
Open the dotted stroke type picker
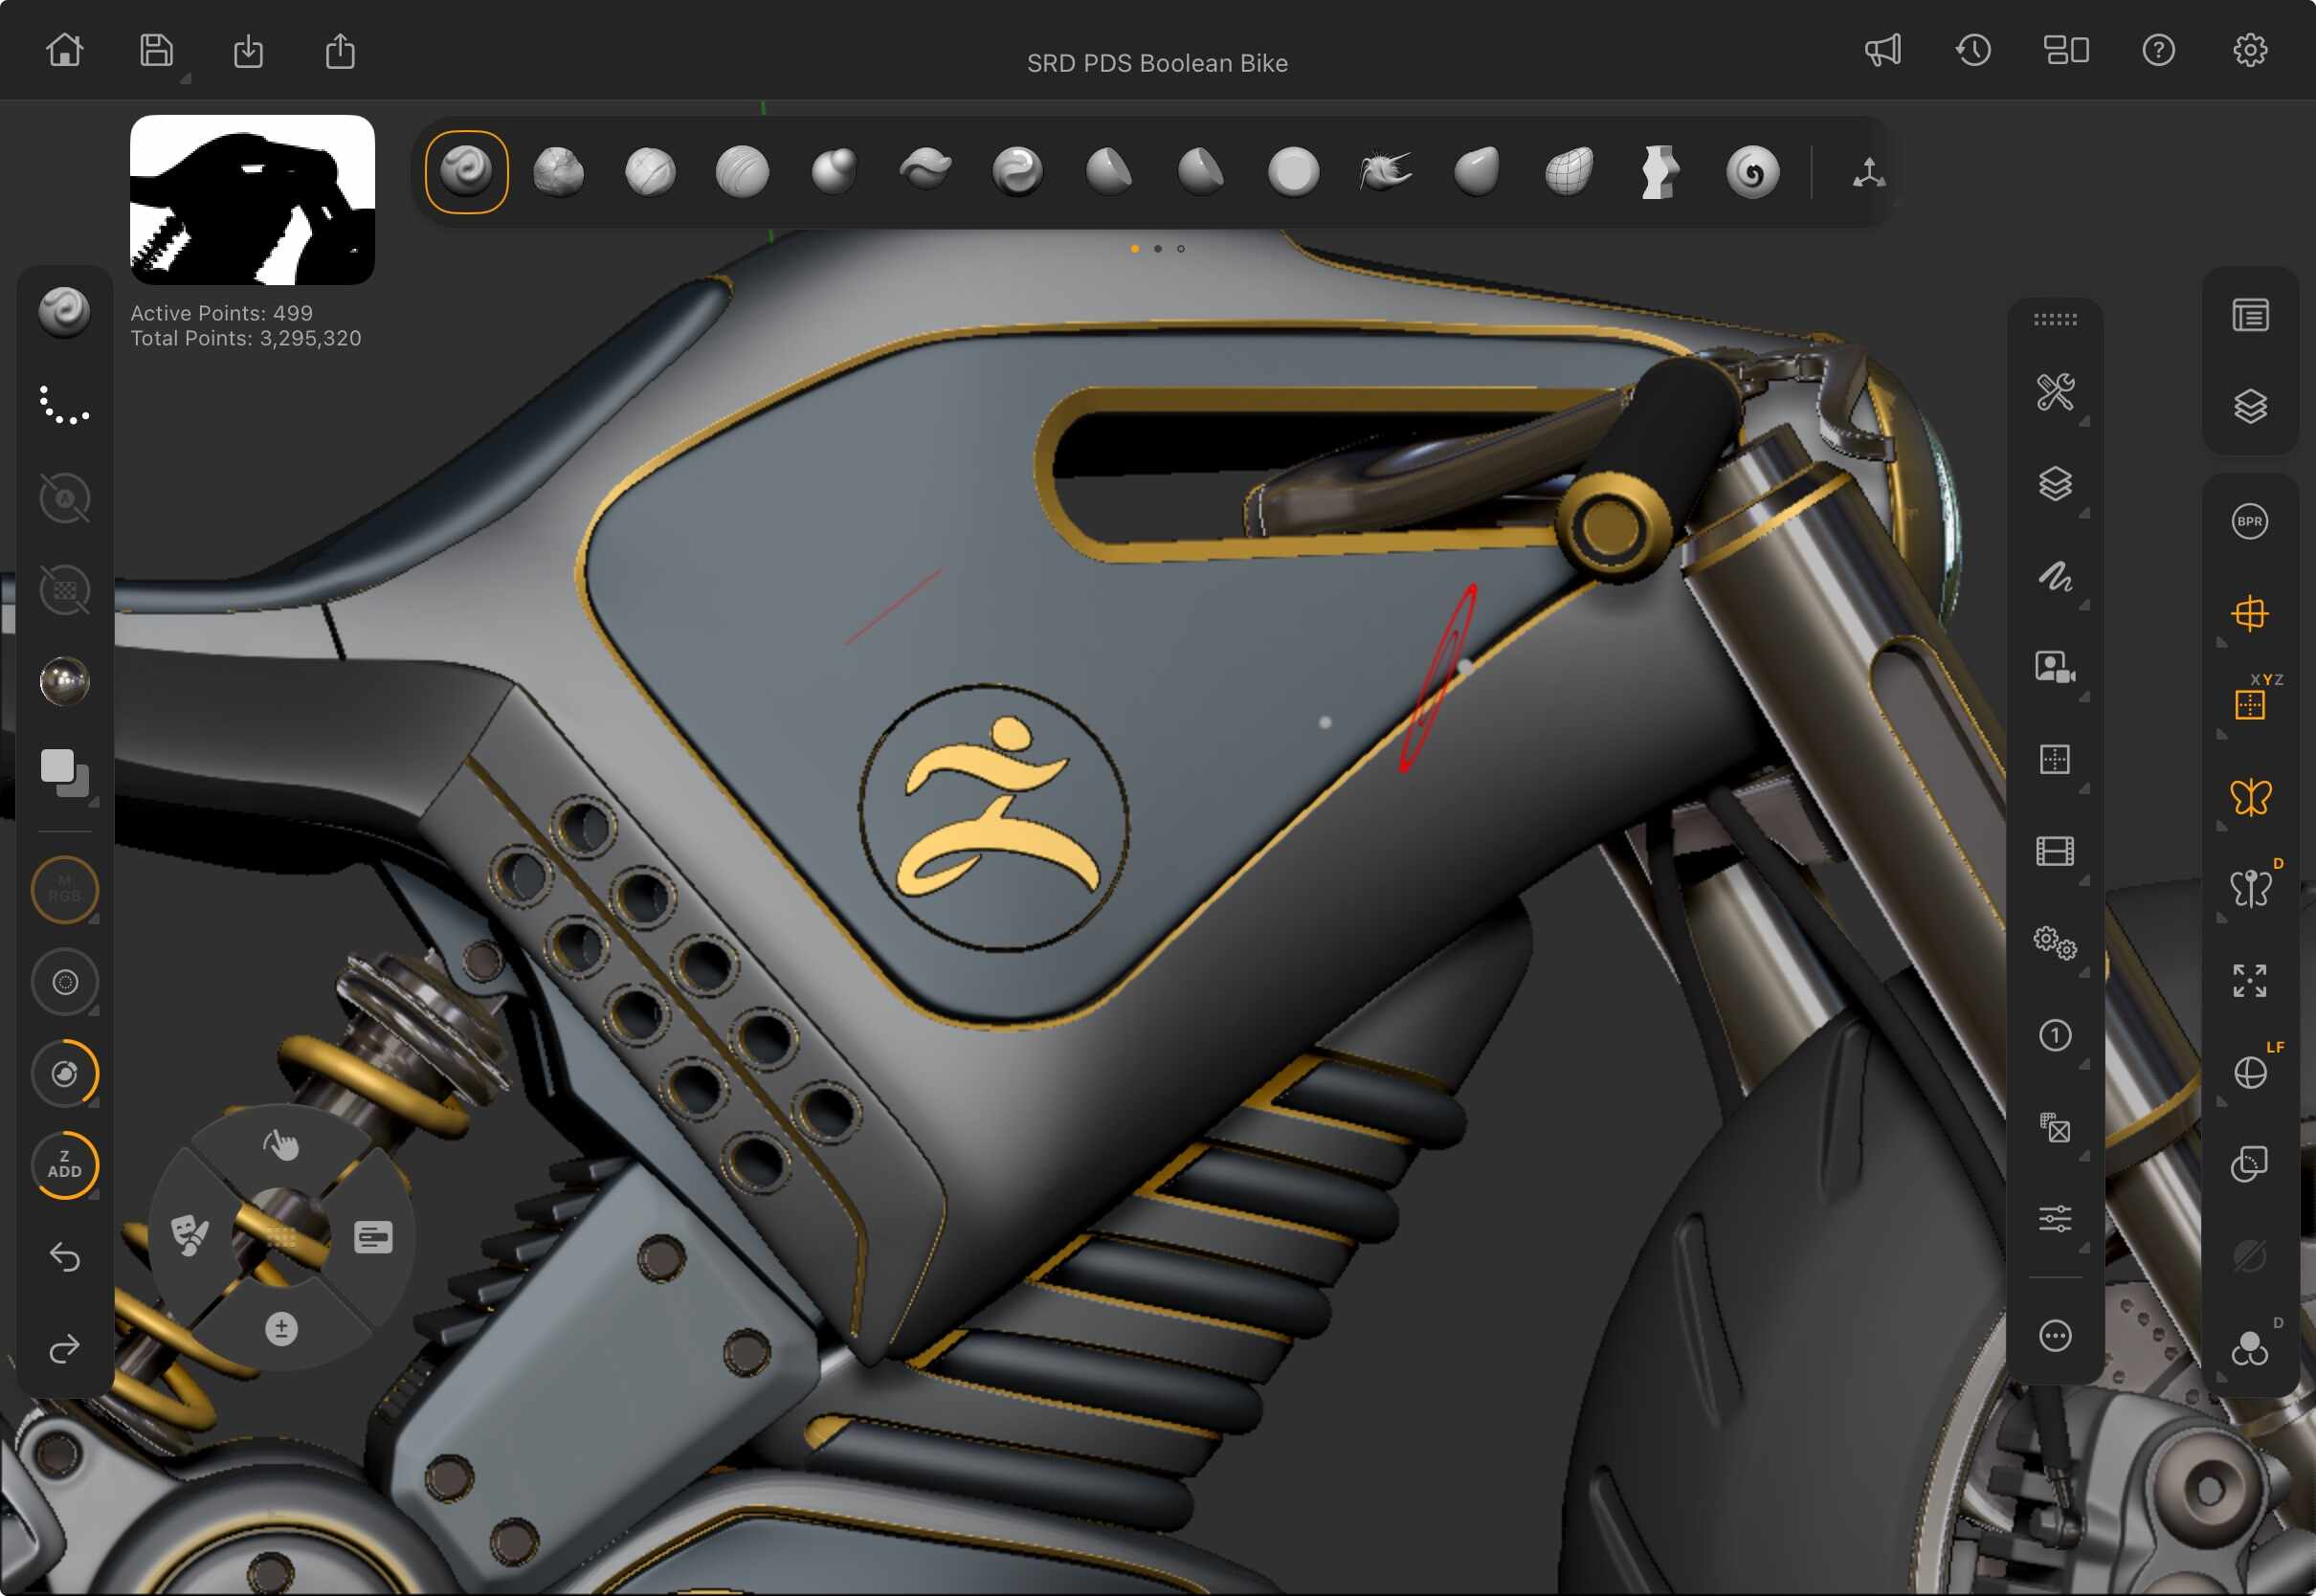point(65,405)
